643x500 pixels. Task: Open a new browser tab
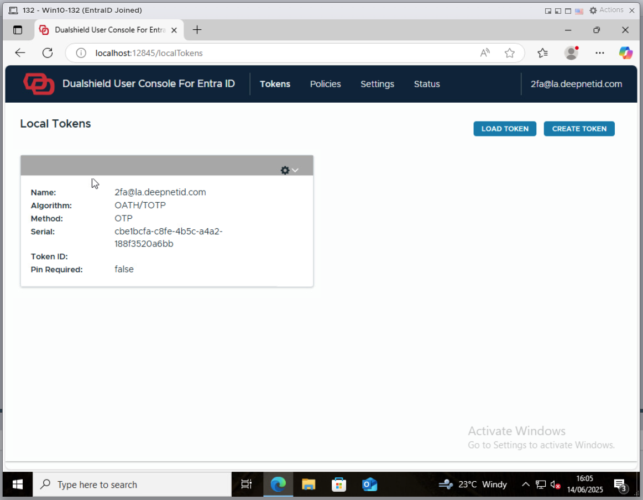click(x=197, y=30)
